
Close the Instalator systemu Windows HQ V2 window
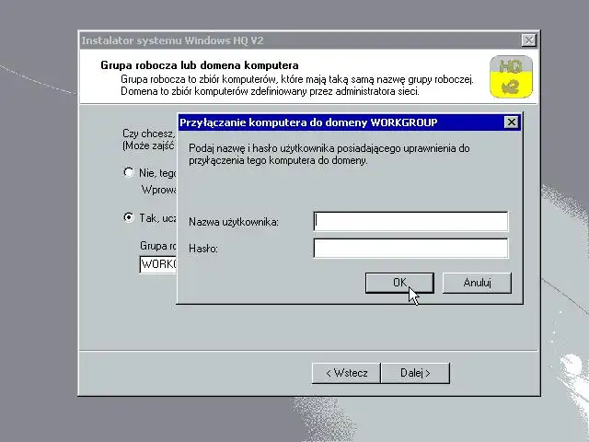[528, 40]
